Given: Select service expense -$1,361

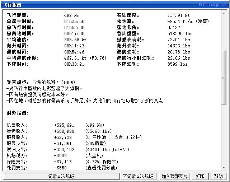Looking at the screenshot, I should pyautogui.click(x=63, y=143).
